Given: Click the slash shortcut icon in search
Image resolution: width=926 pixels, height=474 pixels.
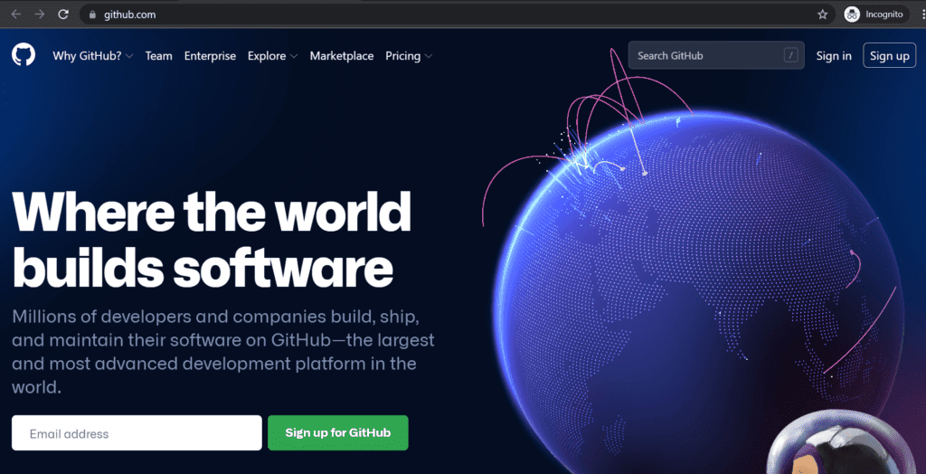Looking at the screenshot, I should coord(790,55).
